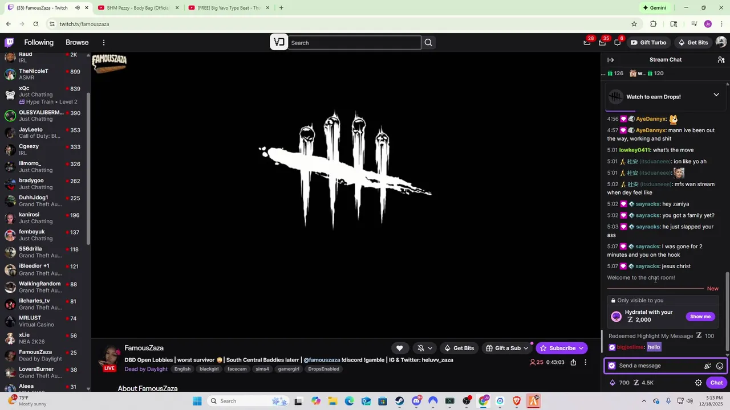Open Brave browser in the taskbar
Viewport: 730px width, 410px height.
pos(517,401)
